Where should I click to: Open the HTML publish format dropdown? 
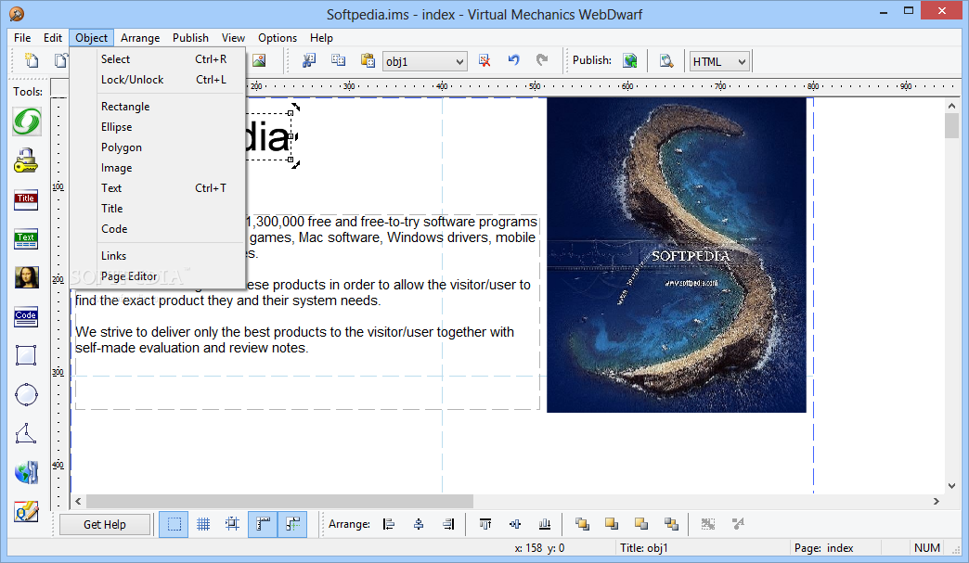click(x=719, y=62)
